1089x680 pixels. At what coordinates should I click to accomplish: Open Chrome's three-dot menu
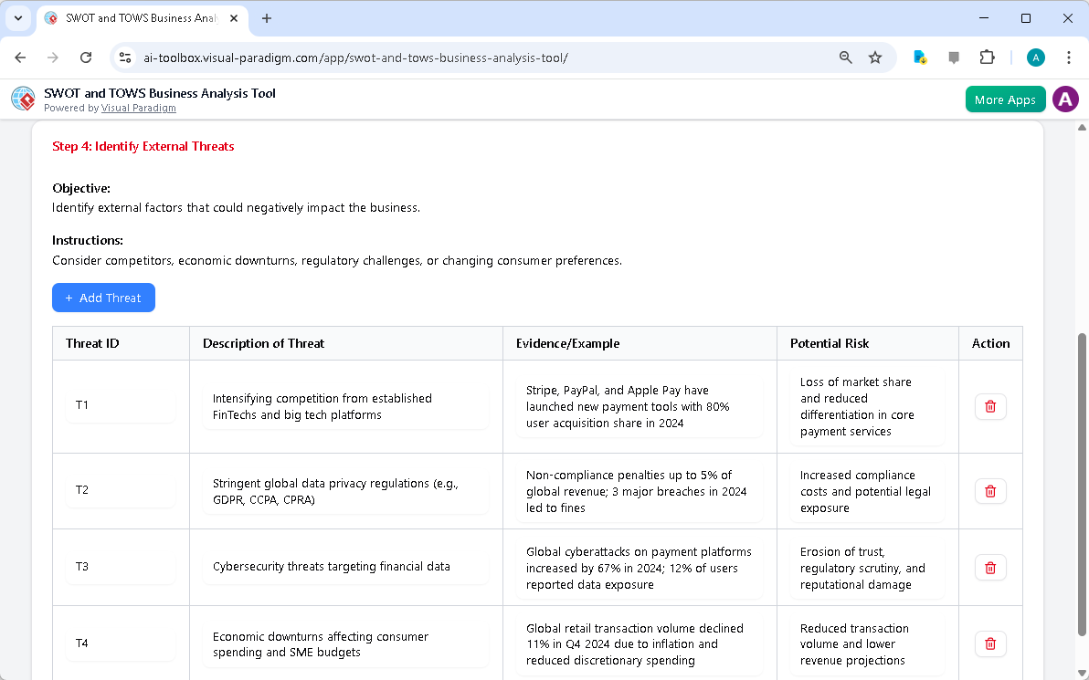1069,57
